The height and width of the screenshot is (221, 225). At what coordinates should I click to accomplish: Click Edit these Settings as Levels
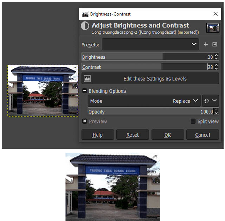point(150,78)
